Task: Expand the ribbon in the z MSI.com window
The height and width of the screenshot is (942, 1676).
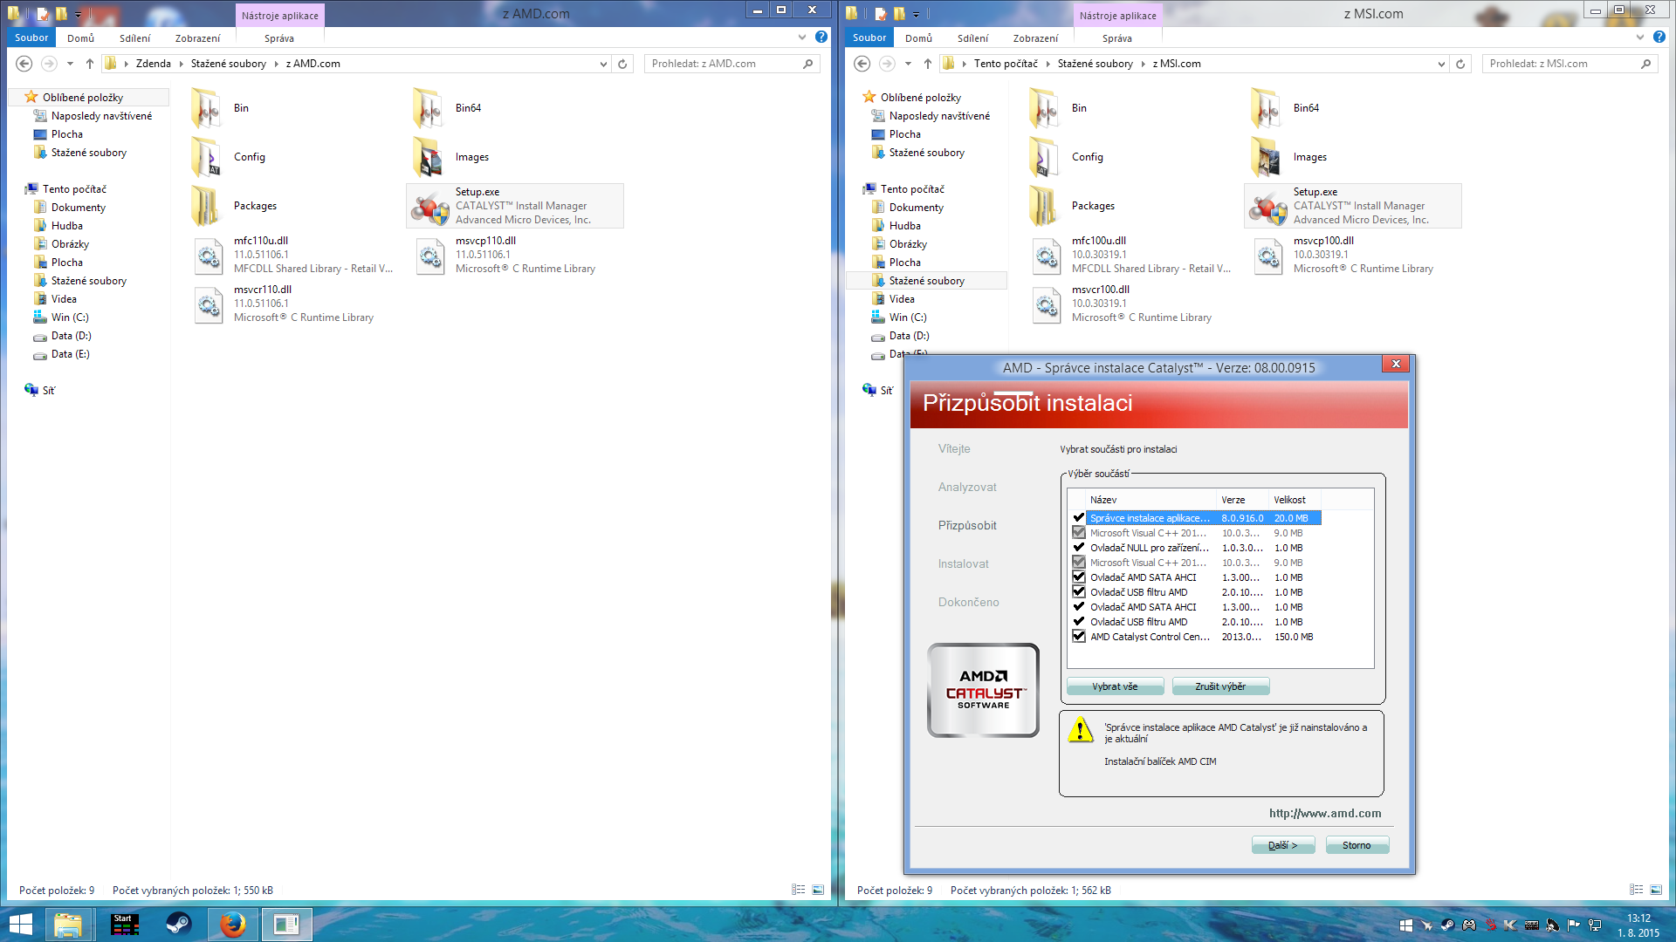Action: (1640, 38)
